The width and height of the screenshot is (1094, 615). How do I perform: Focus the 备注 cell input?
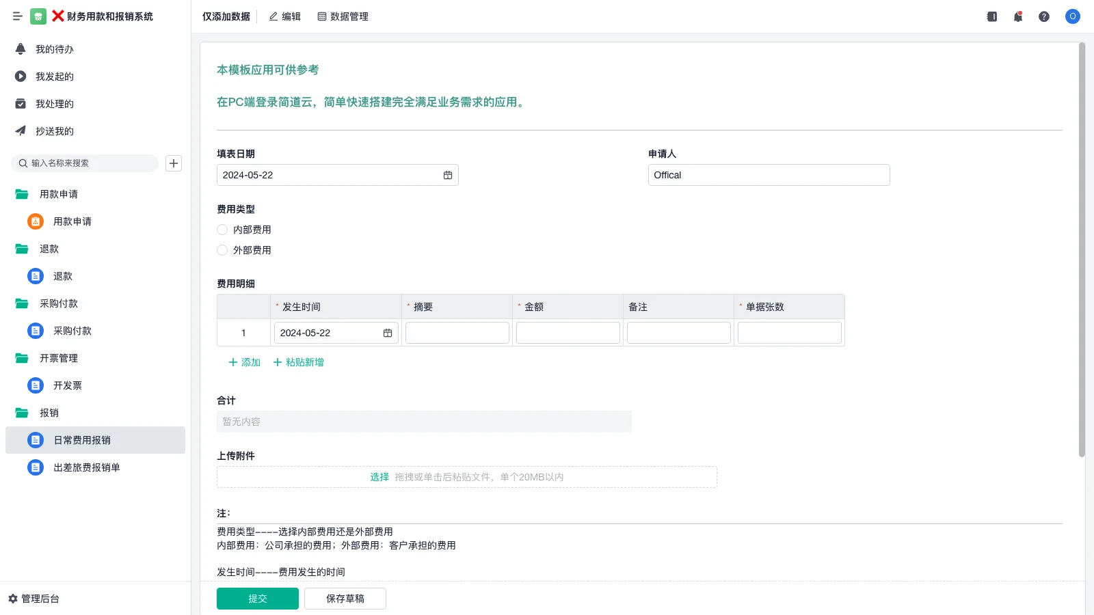679,333
